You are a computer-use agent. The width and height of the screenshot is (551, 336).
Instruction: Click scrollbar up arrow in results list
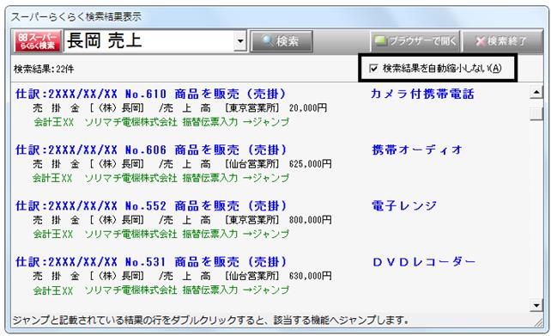pyautogui.click(x=536, y=93)
